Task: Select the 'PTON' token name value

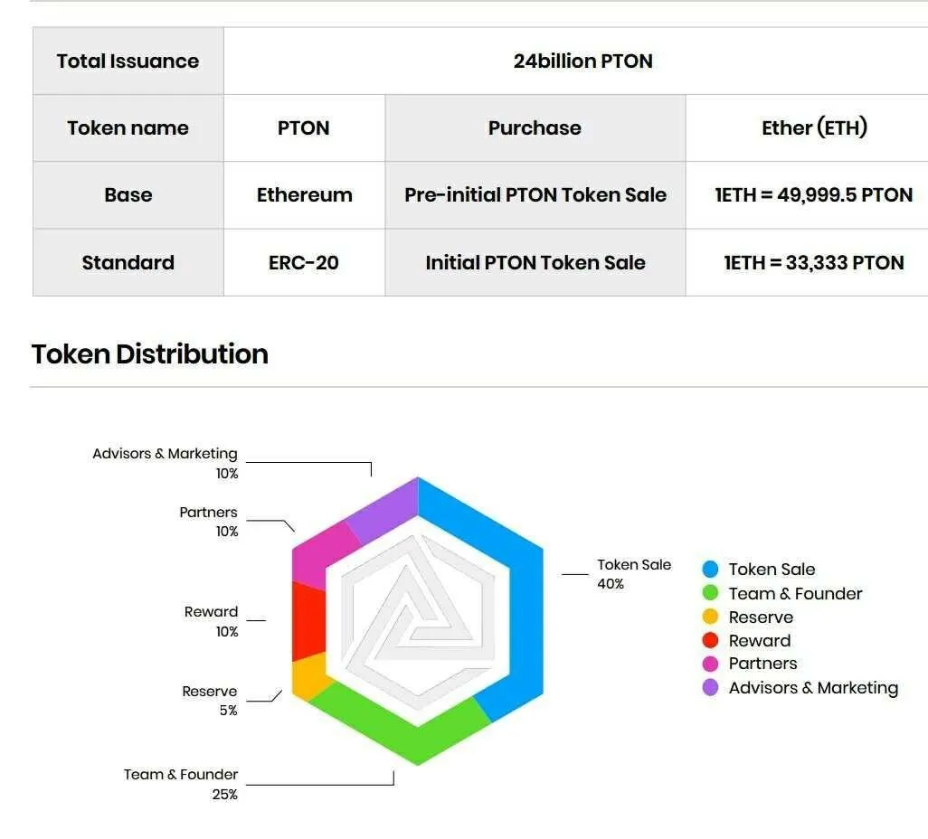Action: (x=304, y=127)
